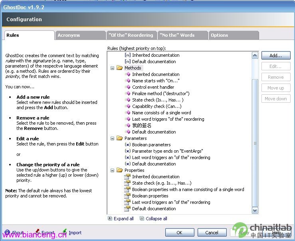The image size is (295, 241).
Task: Click the rules list scrollbar thumb
Action: [255, 143]
